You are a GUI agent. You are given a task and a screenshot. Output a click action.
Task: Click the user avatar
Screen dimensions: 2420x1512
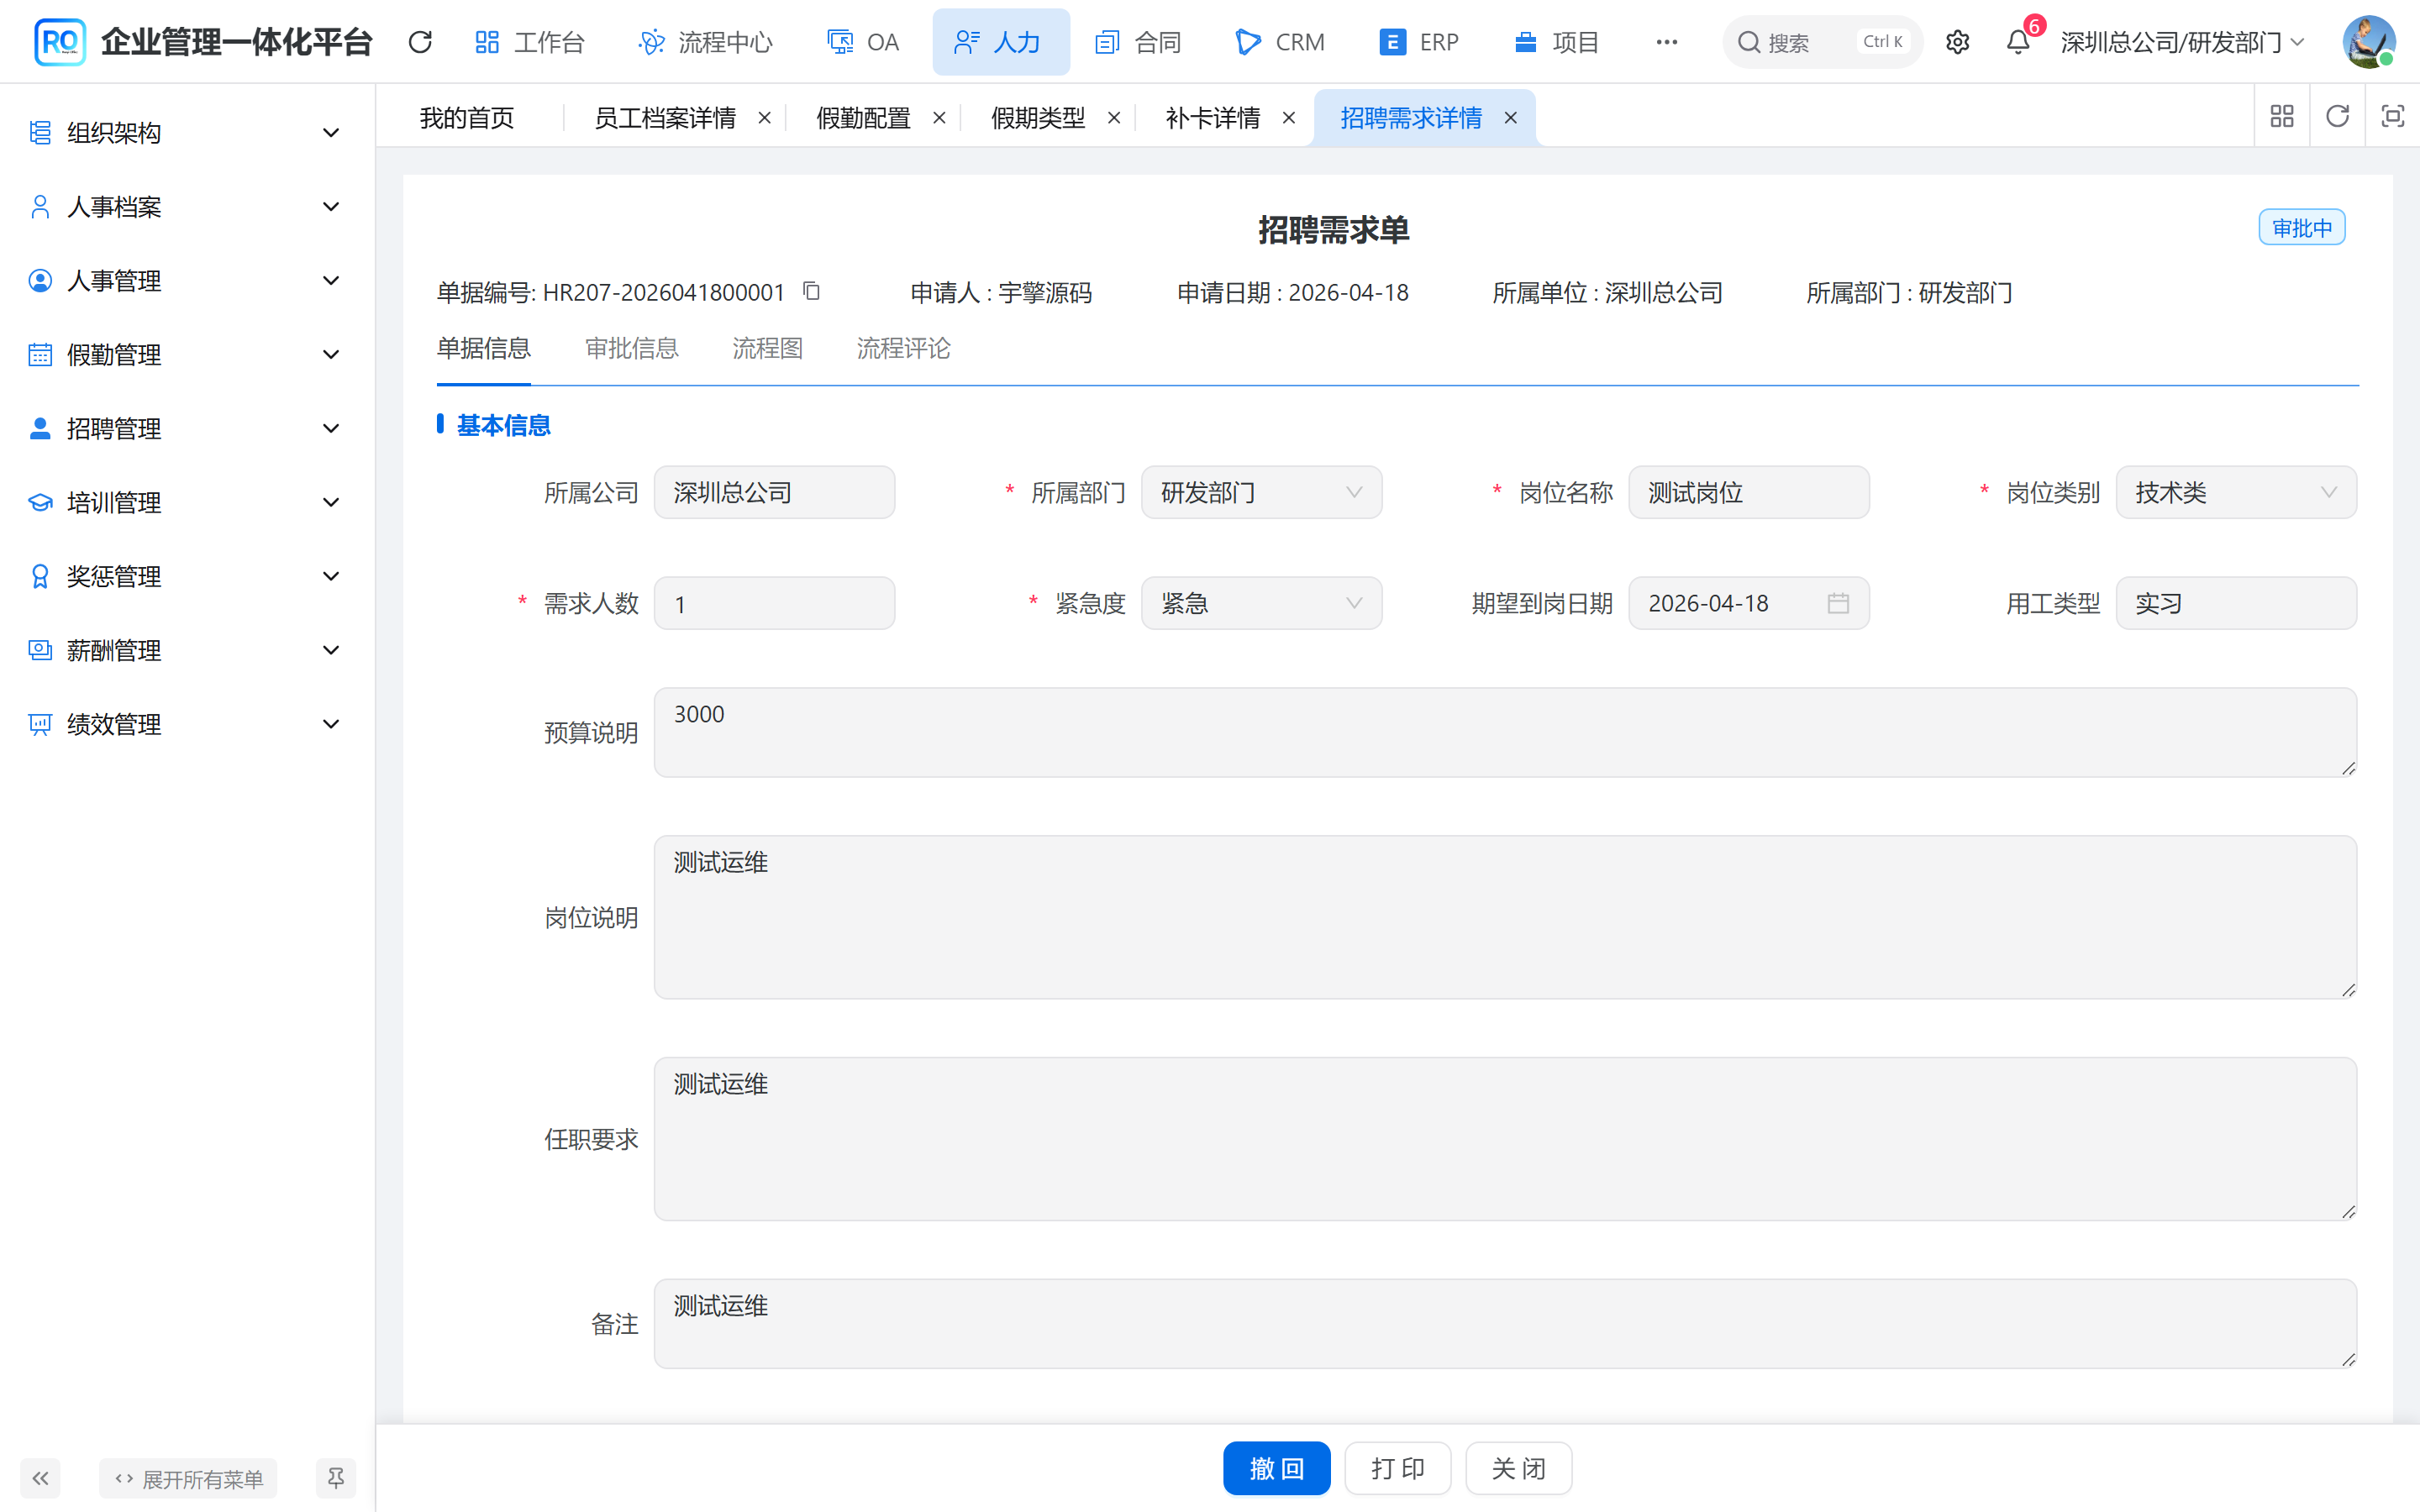click(2368, 42)
